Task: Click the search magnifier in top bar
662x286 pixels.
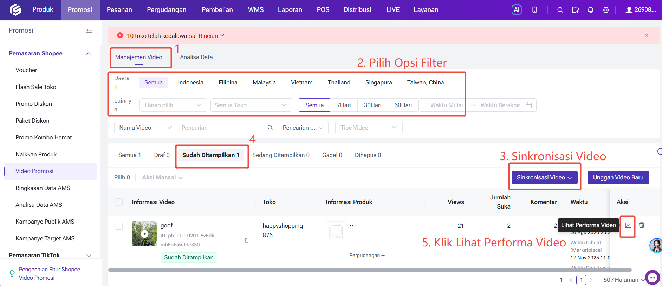Action: (x=560, y=10)
